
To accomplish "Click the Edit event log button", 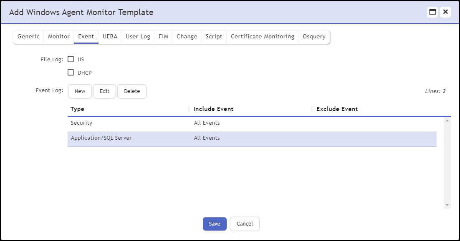I will (104, 91).
